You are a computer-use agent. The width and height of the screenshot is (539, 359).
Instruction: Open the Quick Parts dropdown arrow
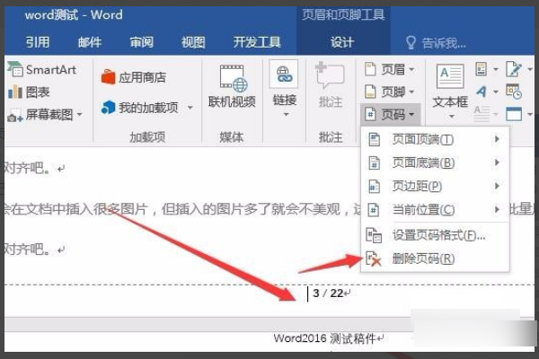coord(496,69)
